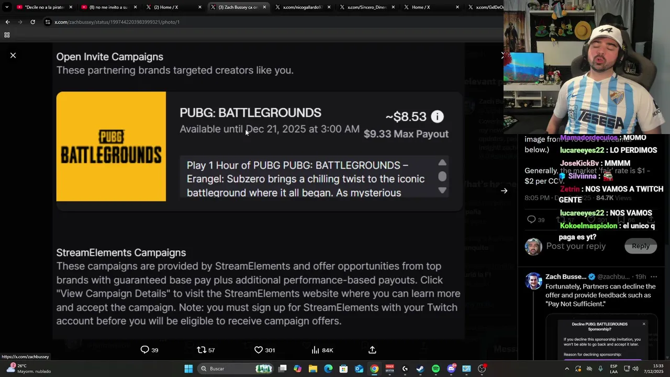Close the "(3) Zach Bussey" tab

(264, 7)
